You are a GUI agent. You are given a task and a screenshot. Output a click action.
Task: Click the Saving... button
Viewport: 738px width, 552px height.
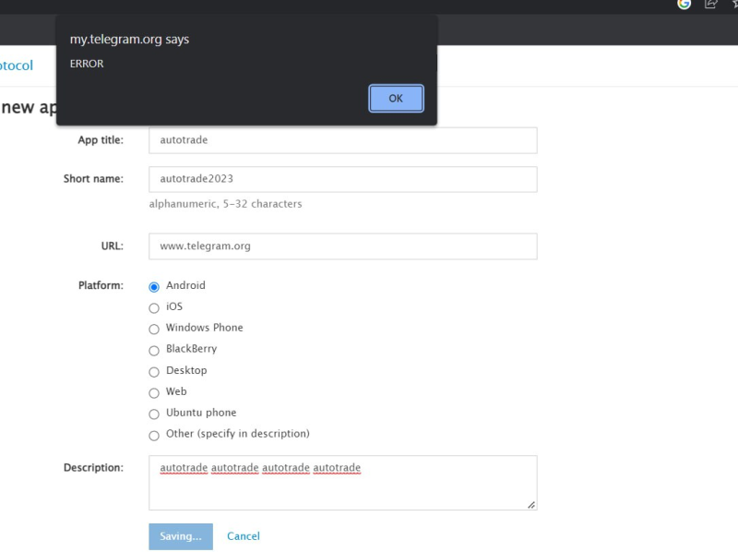click(x=181, y=536)
